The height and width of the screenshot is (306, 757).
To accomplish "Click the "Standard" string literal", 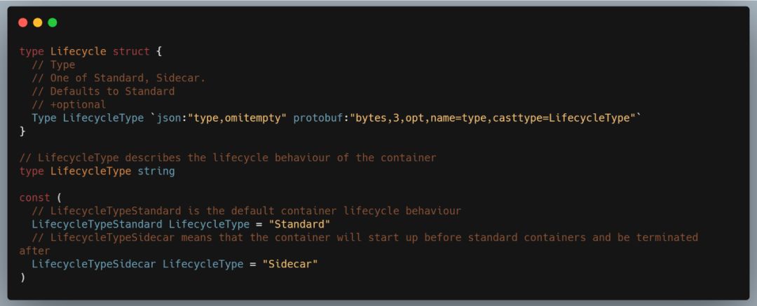I will coord(299,225).
